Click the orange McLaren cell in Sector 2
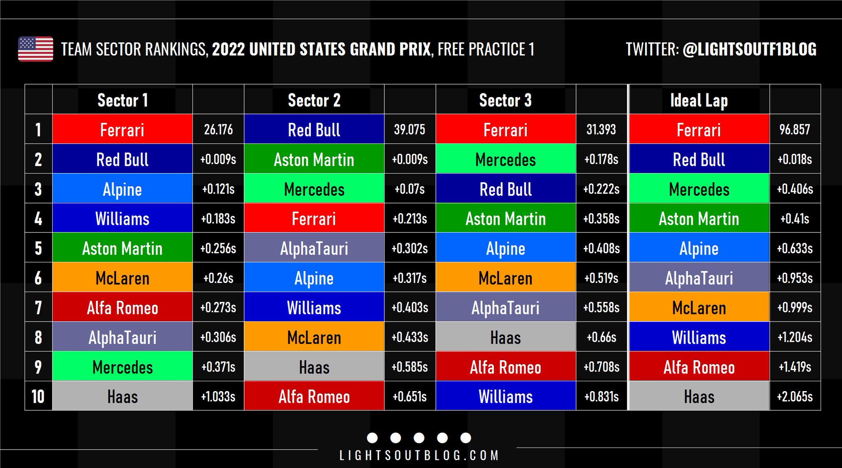Viewport: 842px width, 468px height. 314,337
